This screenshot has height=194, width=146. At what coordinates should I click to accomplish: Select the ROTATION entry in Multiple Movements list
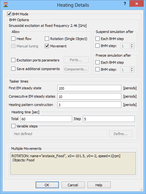click(x=66, y=156)
